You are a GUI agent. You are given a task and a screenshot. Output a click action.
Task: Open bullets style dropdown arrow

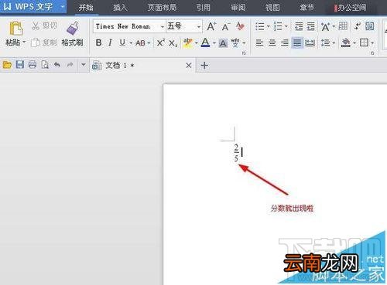(x=268, y=26)
